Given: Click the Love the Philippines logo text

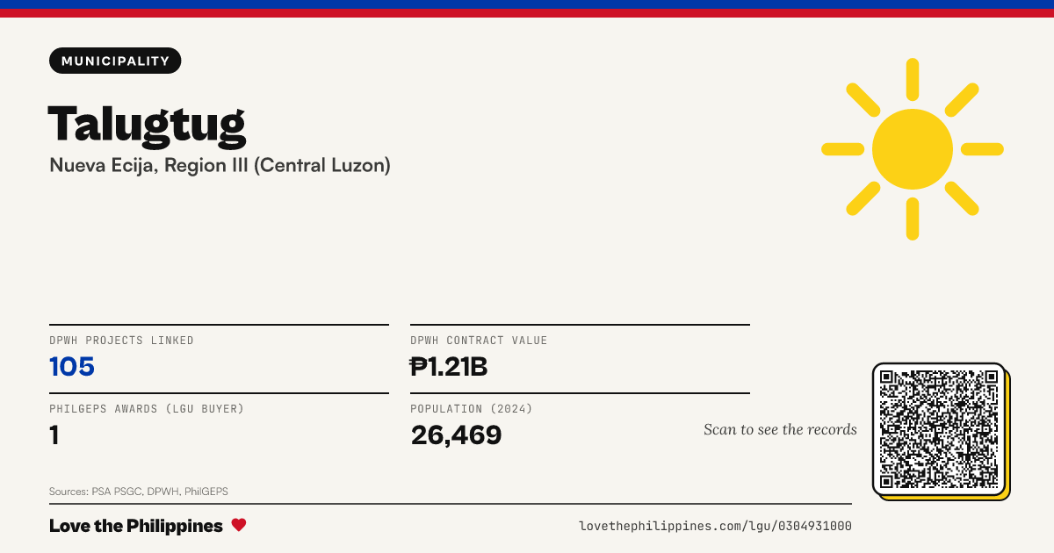Looking at the screenshot, I should [136, 526].
